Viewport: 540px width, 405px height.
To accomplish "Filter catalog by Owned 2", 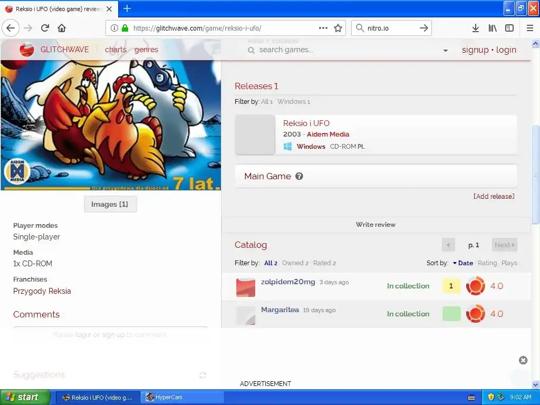I will [295, 263].
